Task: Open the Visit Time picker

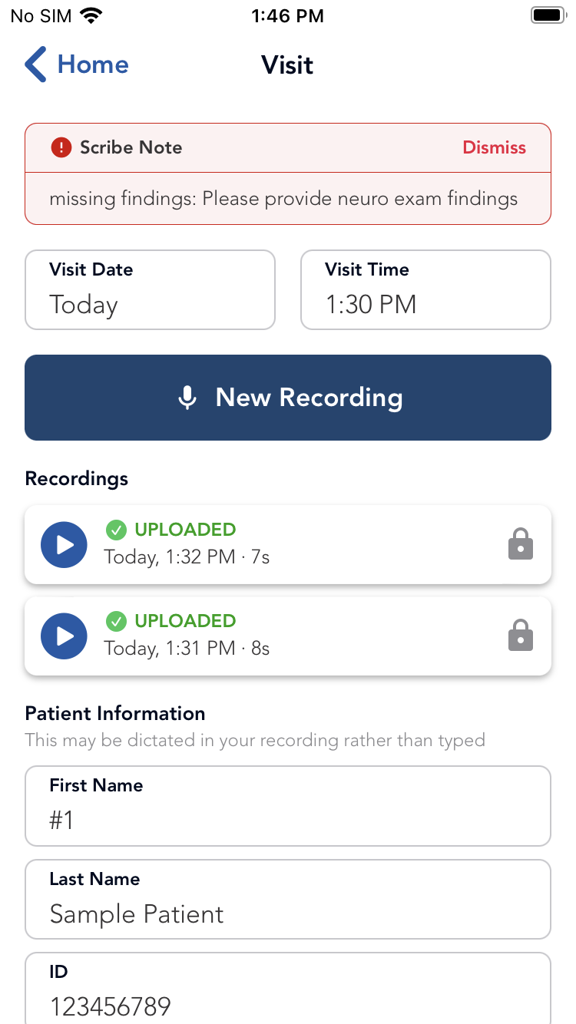Action: (425, 290)
